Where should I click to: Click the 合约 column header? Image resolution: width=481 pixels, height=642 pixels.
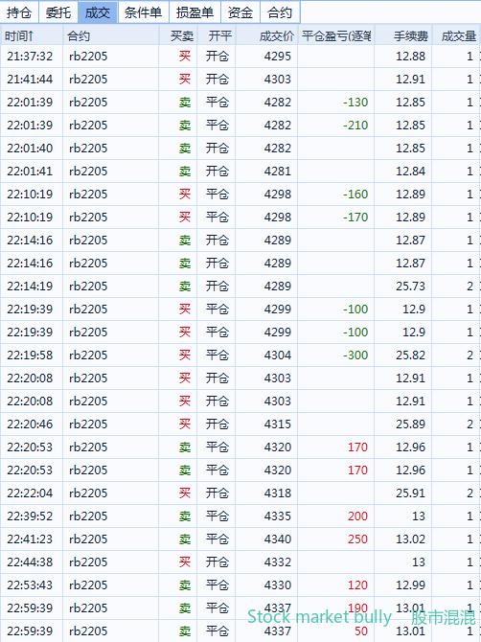click(x=111, y=36)
